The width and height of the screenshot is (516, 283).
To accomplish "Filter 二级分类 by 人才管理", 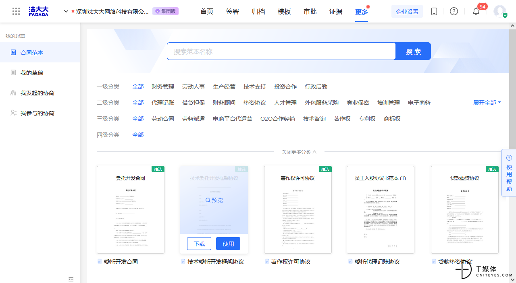I will pos(285,103).
